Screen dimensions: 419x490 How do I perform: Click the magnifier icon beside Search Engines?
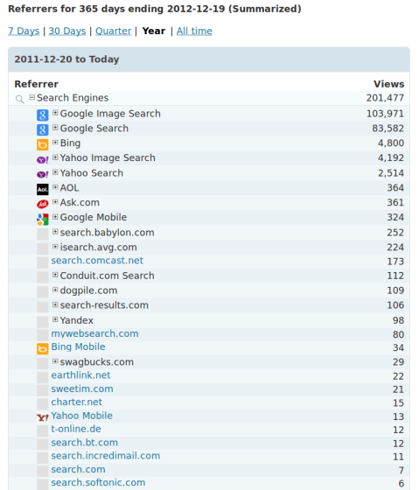(x=20, y=99)
